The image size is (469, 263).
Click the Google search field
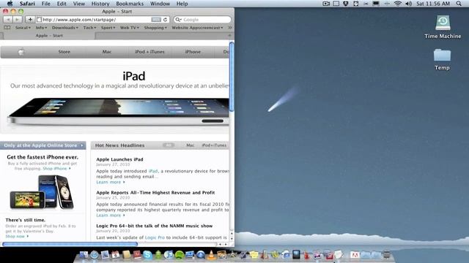point(202,20)
